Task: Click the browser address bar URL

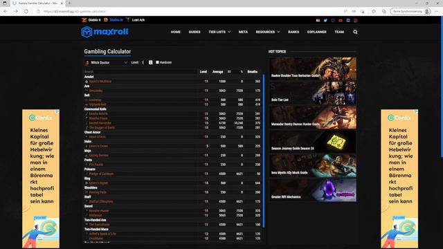Action: pos(75,11)
